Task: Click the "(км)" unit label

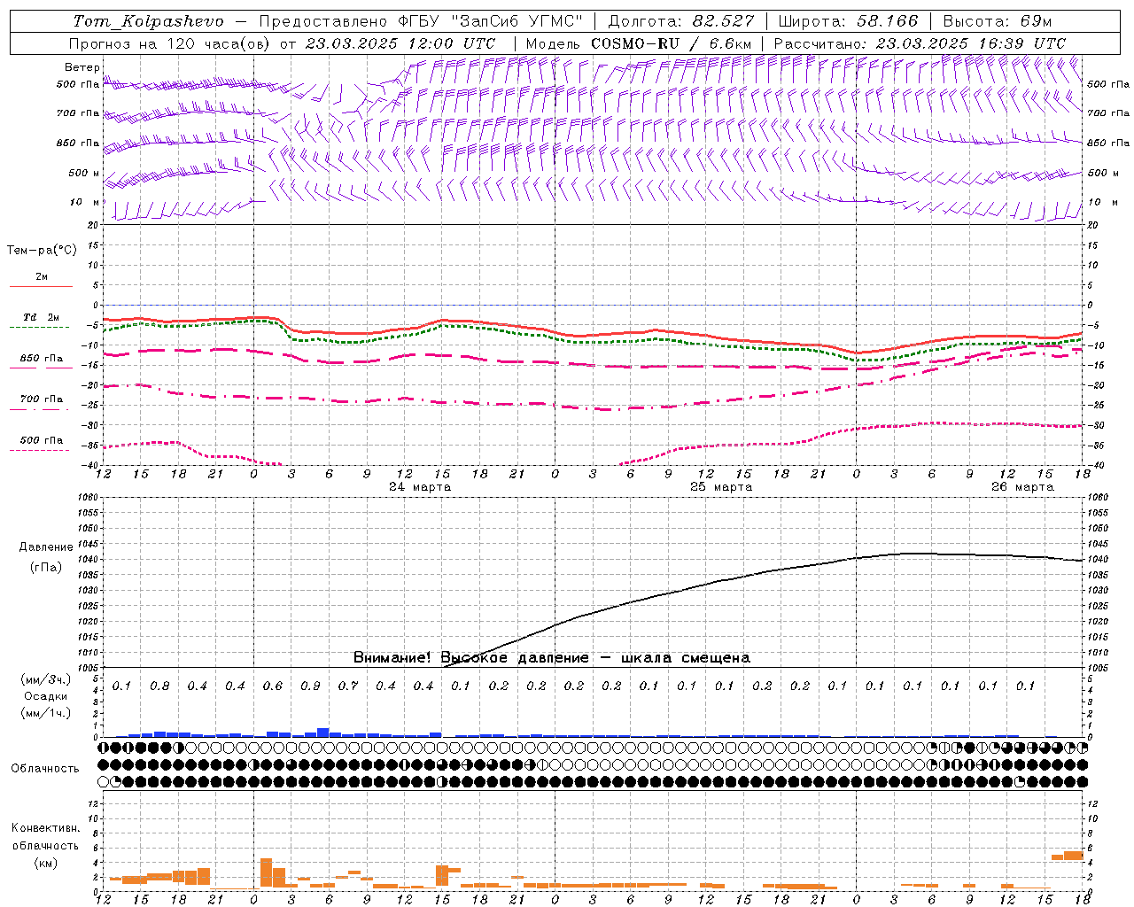Action: pos(45,863)
